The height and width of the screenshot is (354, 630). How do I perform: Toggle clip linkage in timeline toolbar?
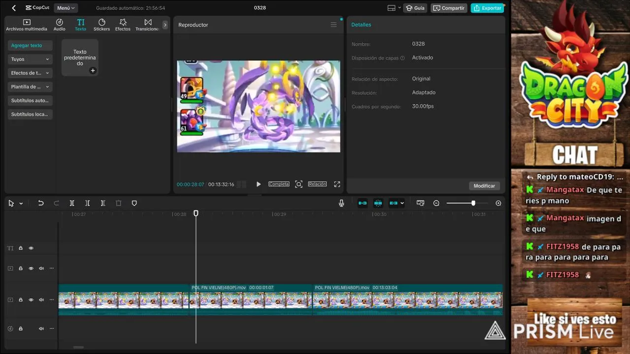pos(393,203)
